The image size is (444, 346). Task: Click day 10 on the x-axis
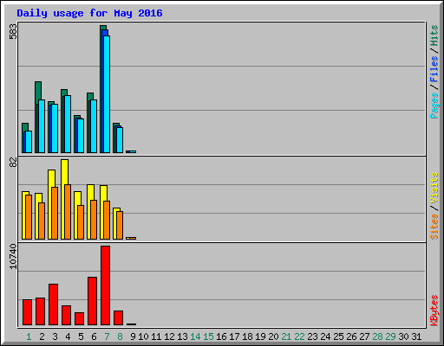click(x=143, y=336)
